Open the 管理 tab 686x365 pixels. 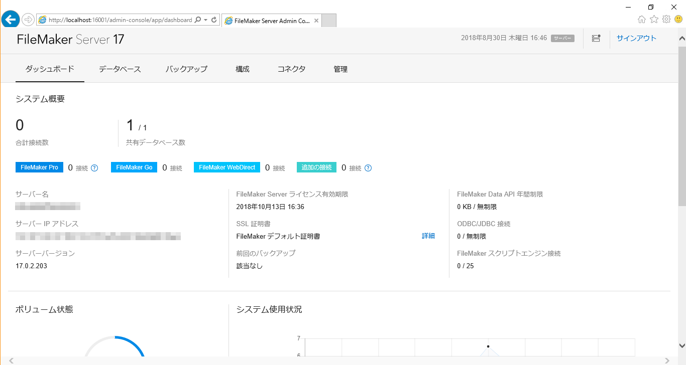tap(340, 69)
